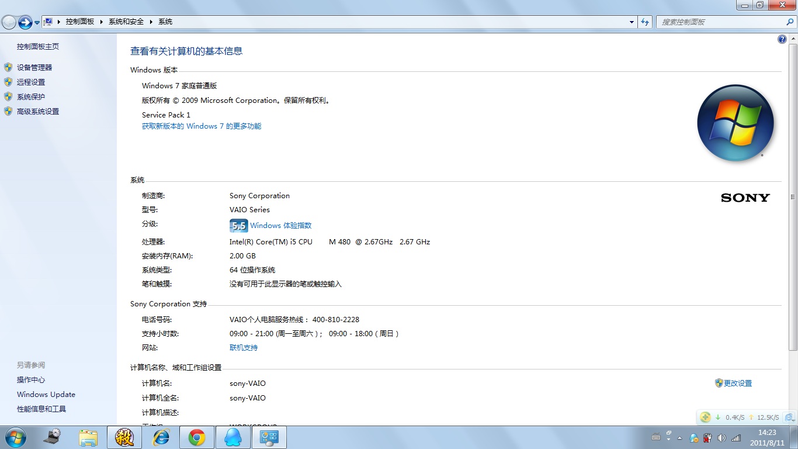Open 性能信息和工具 link
Viewport: 798px width, 449px height.
[41, 409]
